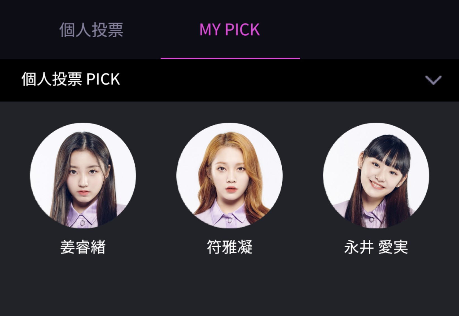Viewport: 459px width, 316px height.
Task: Tap the name label 符雅凝
Action: (230, 247)
